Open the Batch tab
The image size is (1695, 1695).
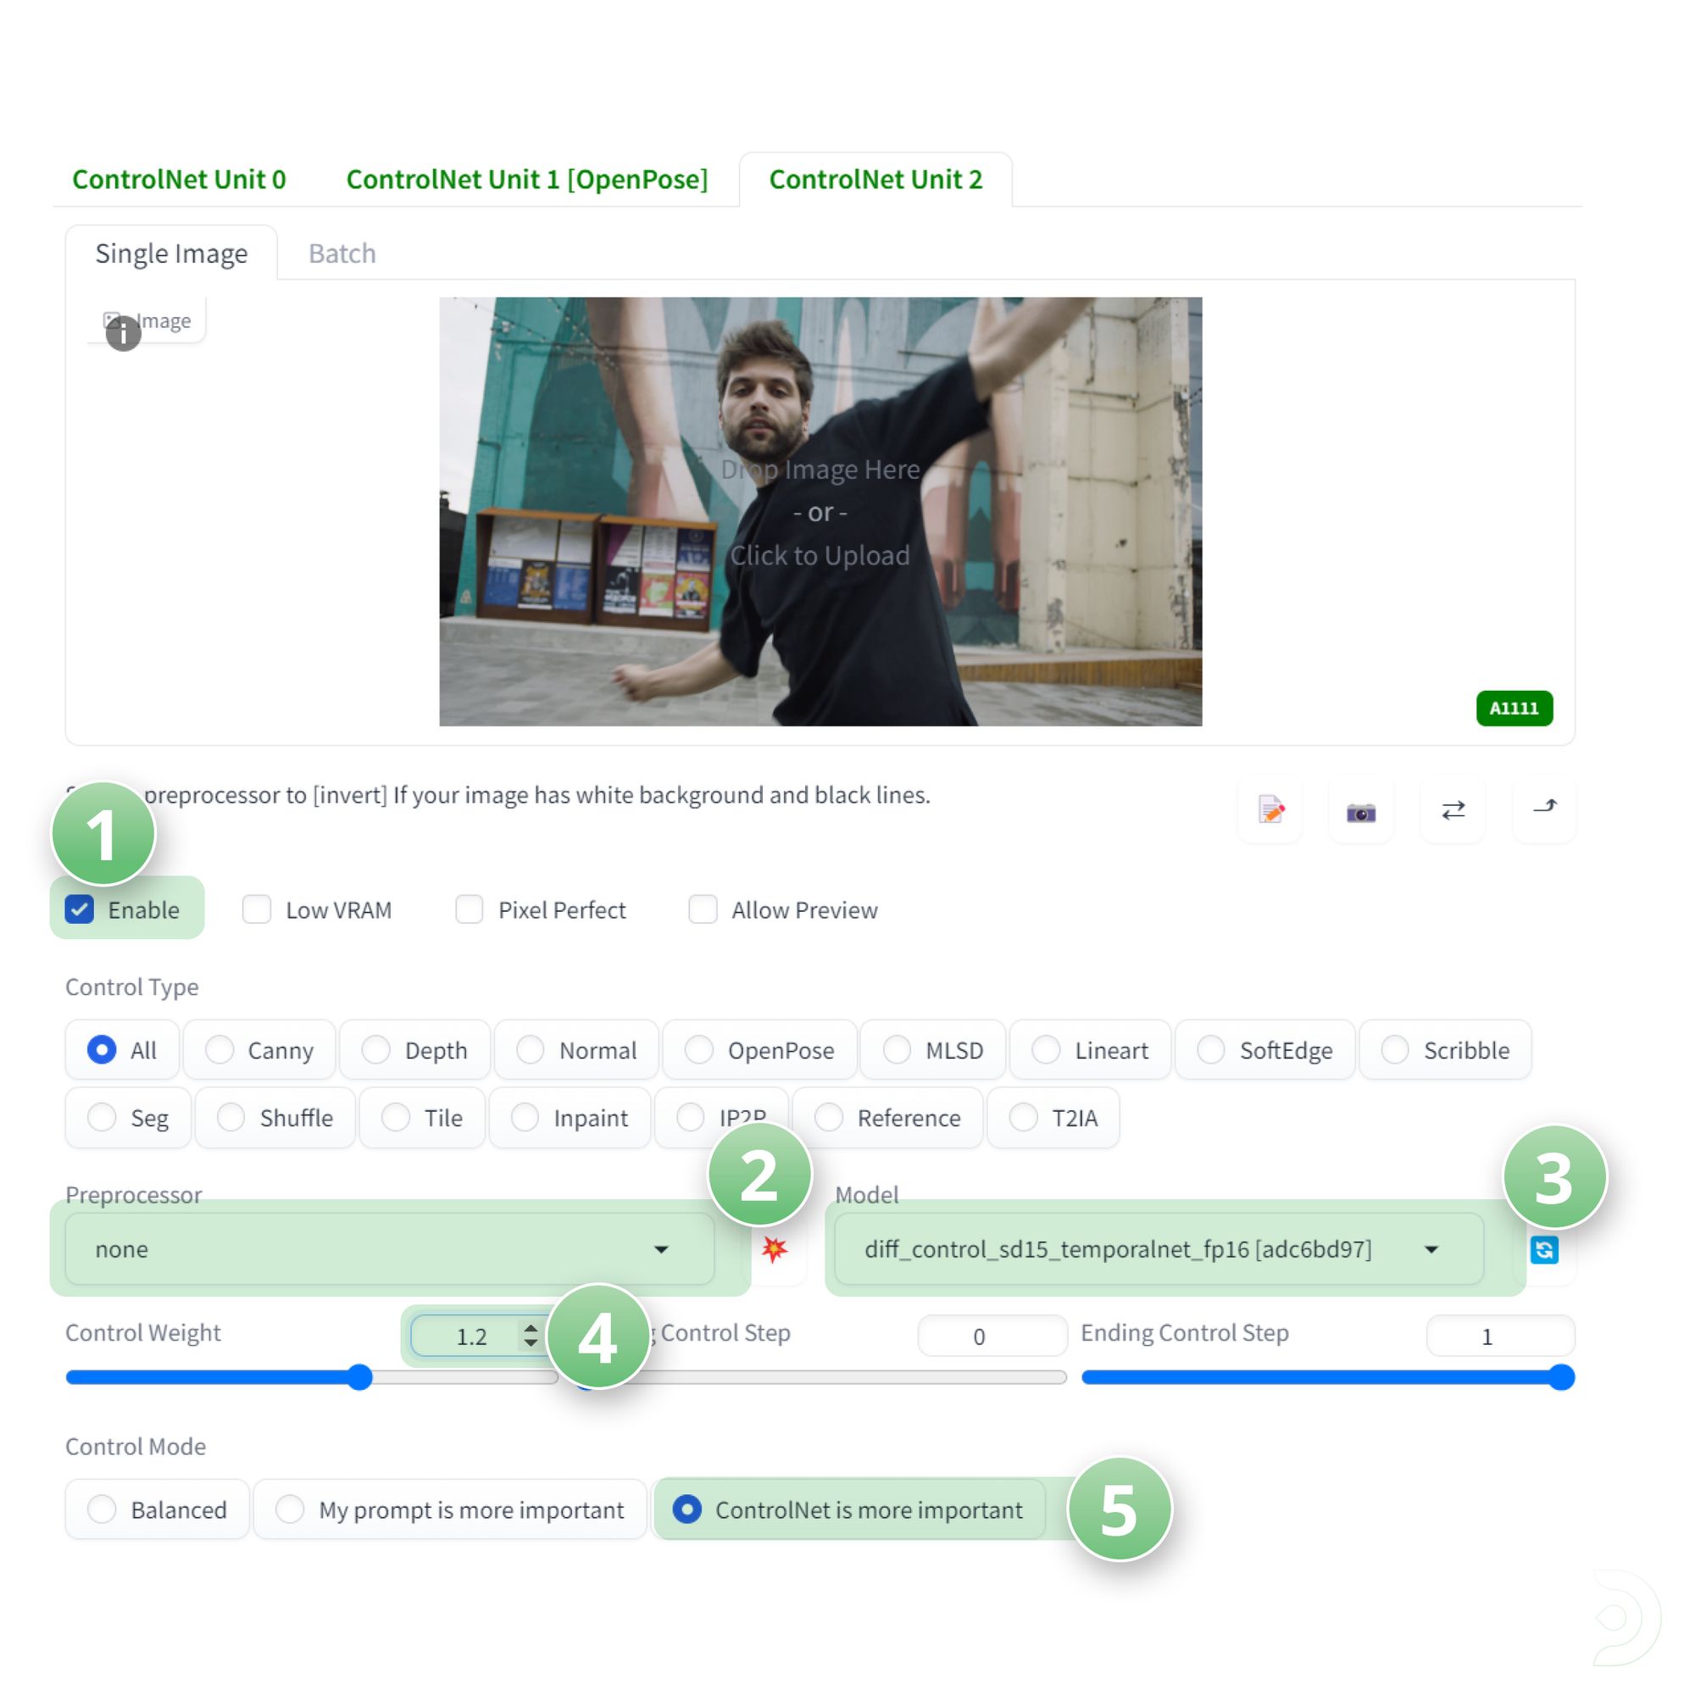point(342,253)
